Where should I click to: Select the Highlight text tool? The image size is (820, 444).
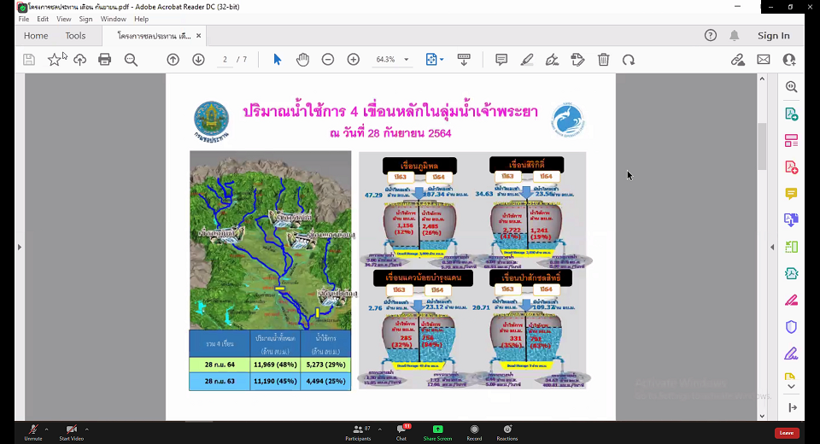527,60
